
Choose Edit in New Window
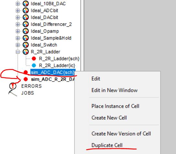[114, 90]
